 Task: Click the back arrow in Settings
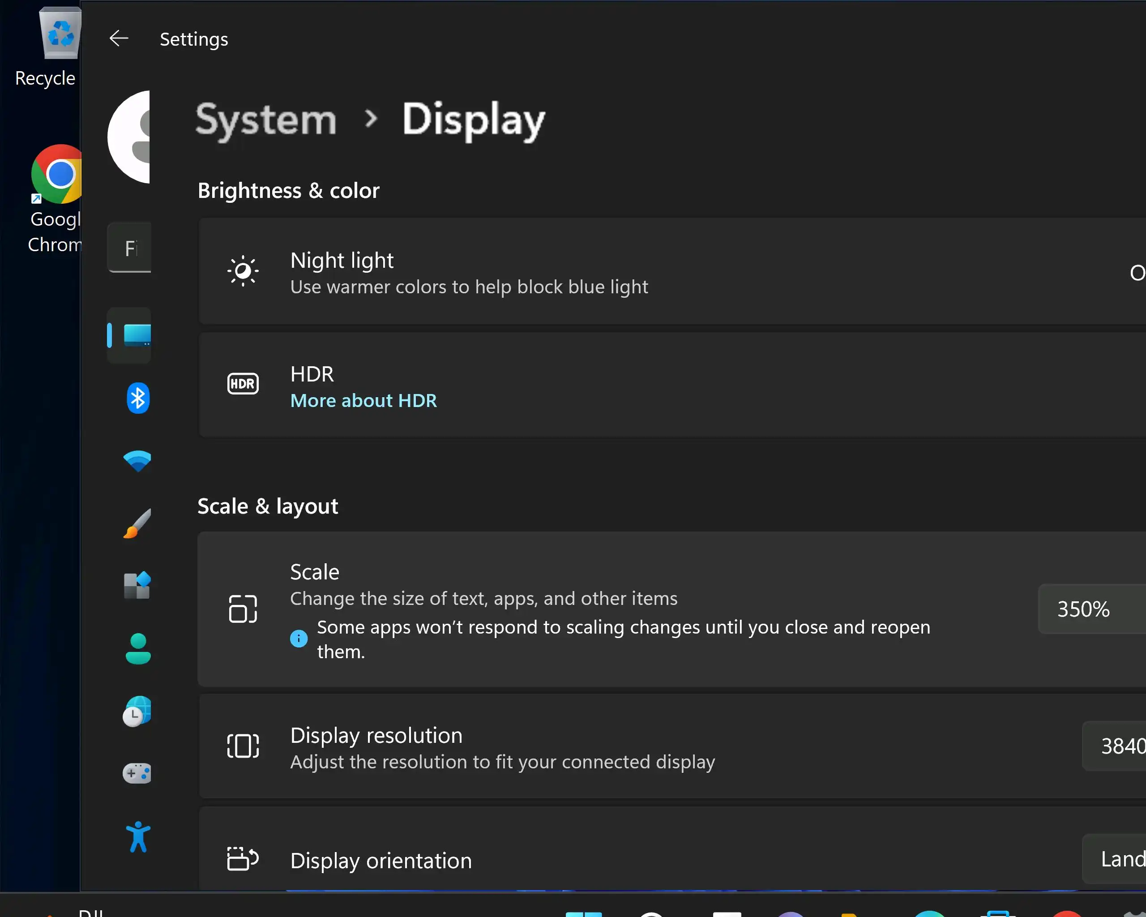pyautogui.click(x=119, y=39)
